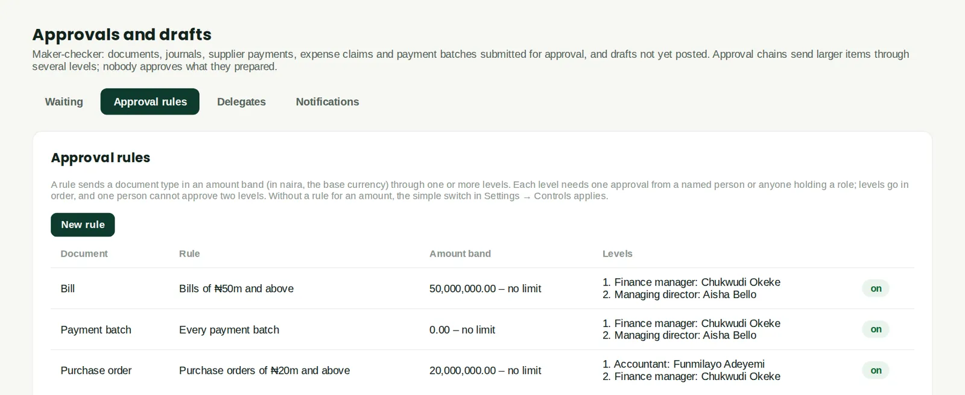Open the Notifications tab

[x=327, y=102]
